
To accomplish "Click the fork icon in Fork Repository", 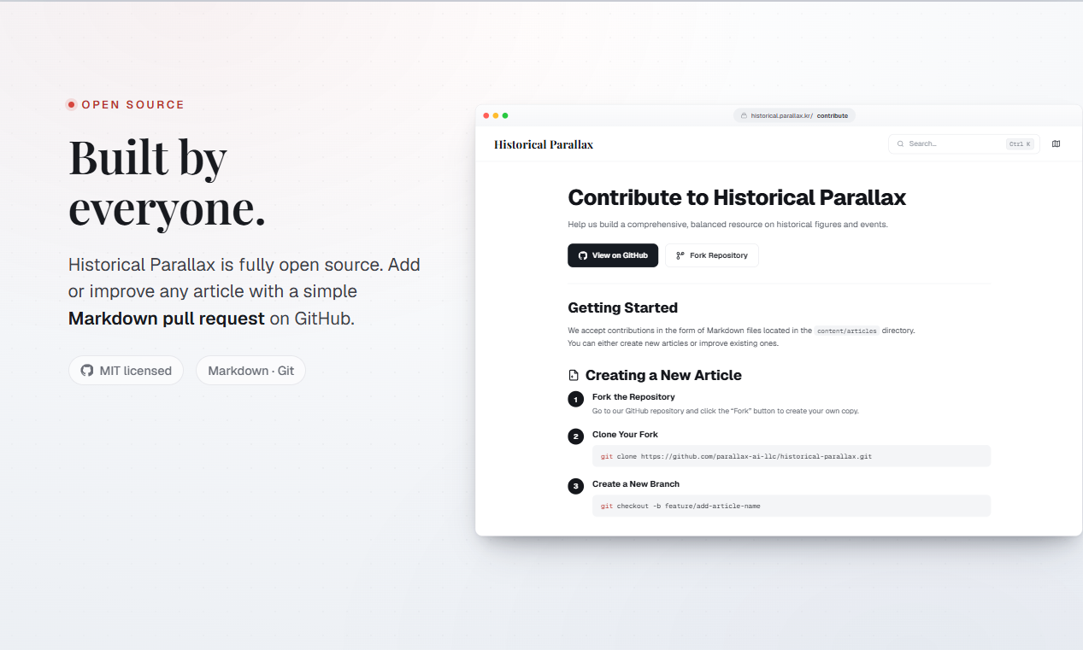I will [680, 255].
